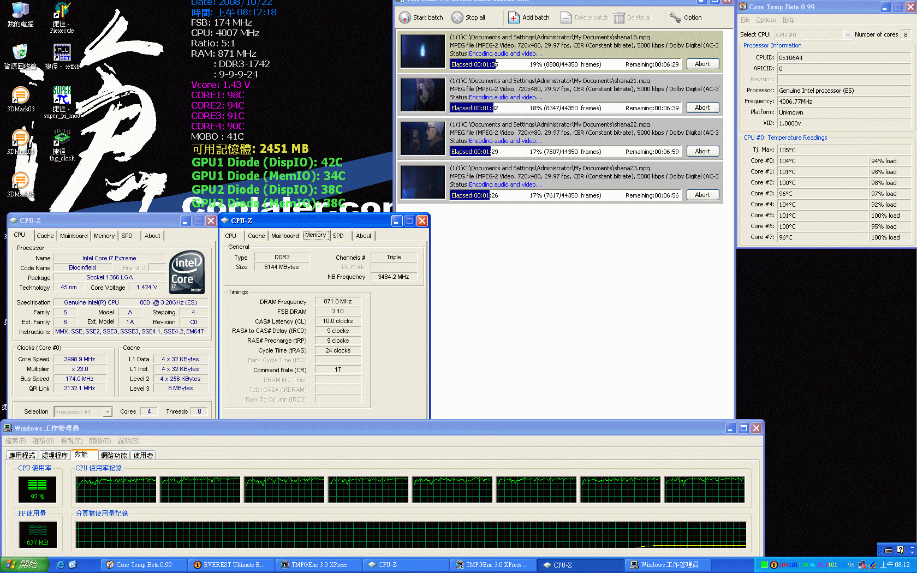Open the 應用程式 tab in Task Manager
This screenshot has width=917, height=573.
coord(22,455)
